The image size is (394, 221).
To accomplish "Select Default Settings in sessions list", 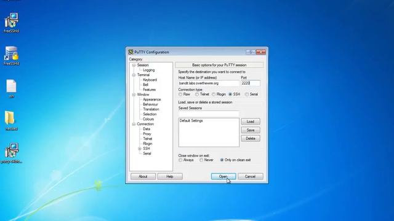I will coord(191,121).
